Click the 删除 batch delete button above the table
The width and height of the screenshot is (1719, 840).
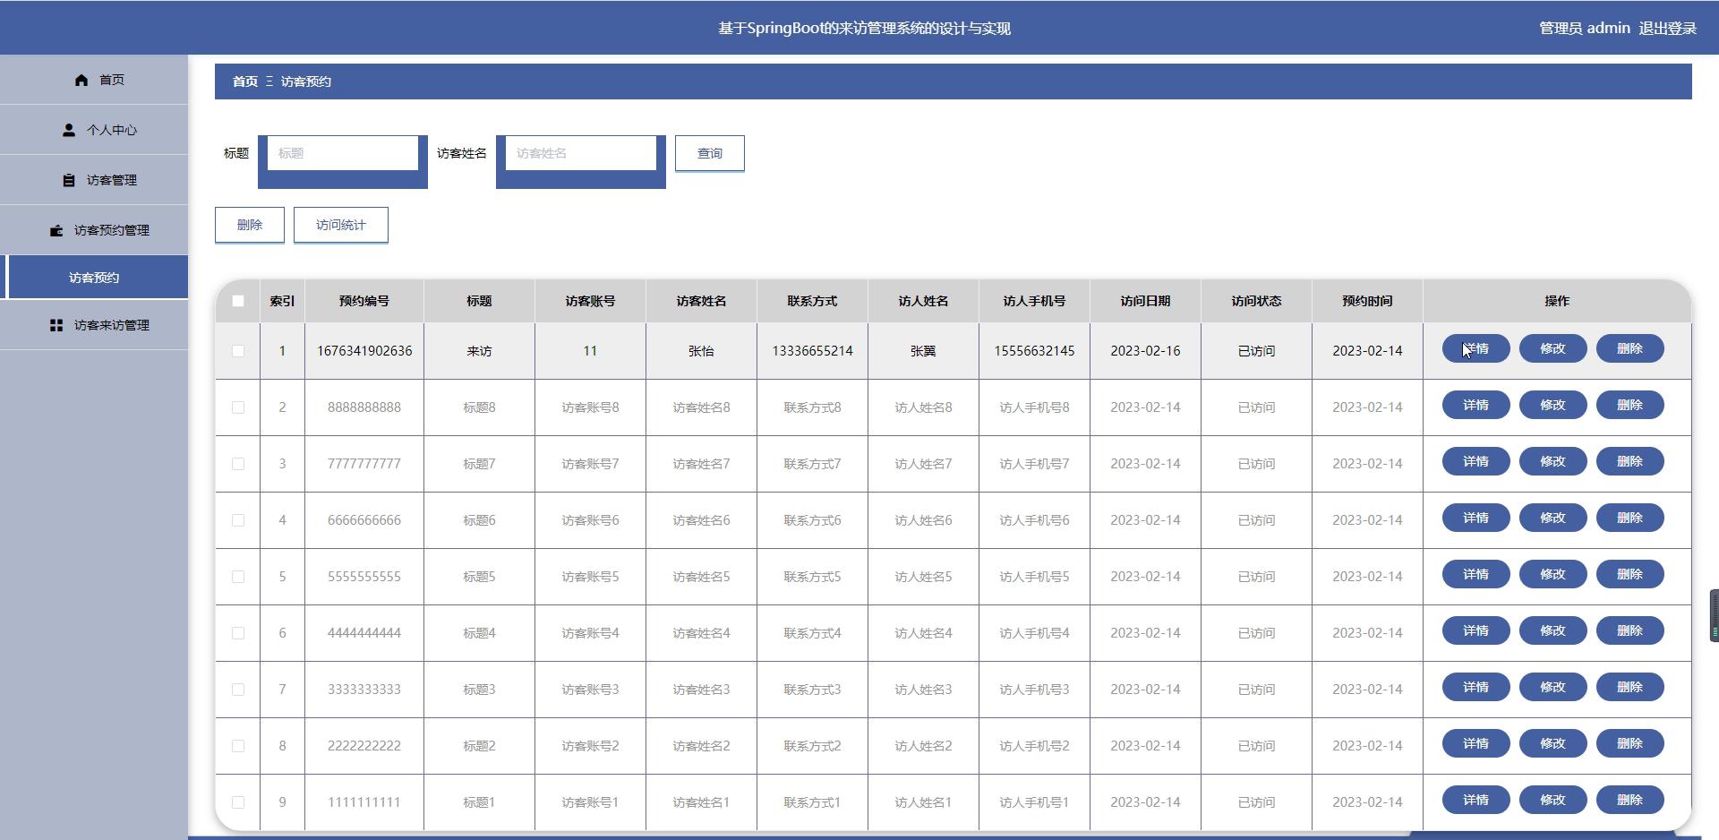point(250,225)
